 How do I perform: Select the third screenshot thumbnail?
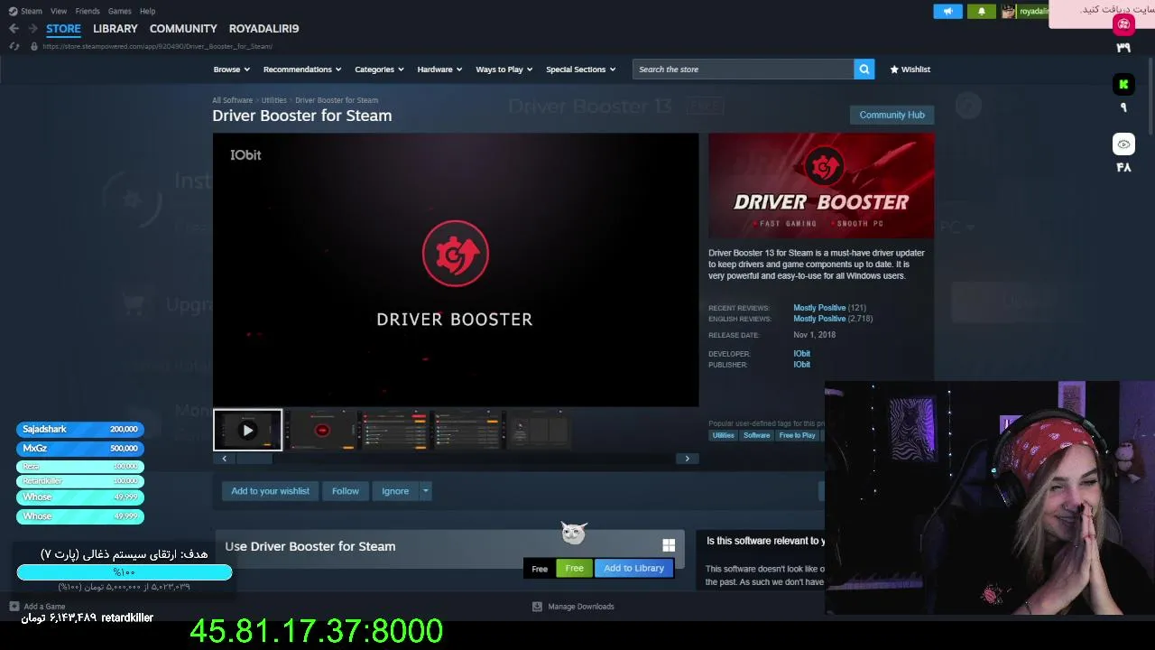[x=394, y=431]
